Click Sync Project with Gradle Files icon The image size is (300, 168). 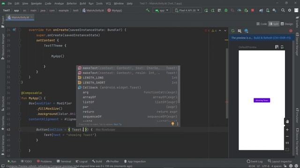click(261, 10)
